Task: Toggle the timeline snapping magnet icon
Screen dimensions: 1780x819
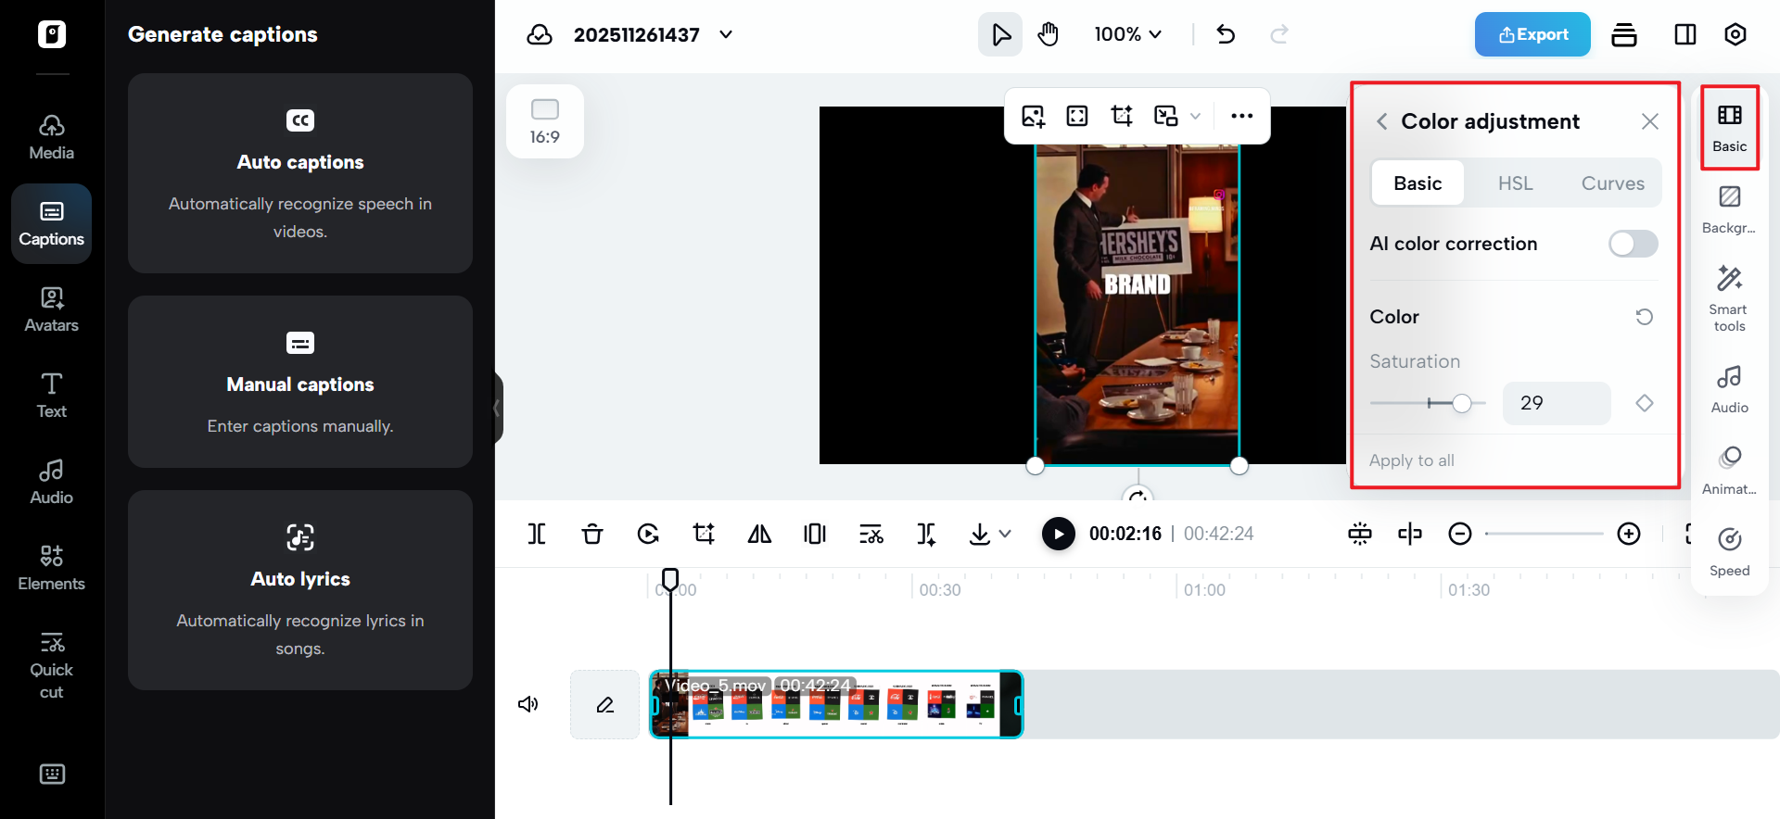Action: click(x=1360, y=534)
